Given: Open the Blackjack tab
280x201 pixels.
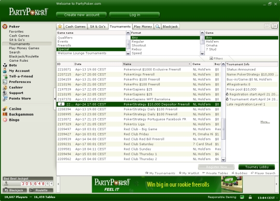Looking at the screenshot, I should tap(170, 27).
